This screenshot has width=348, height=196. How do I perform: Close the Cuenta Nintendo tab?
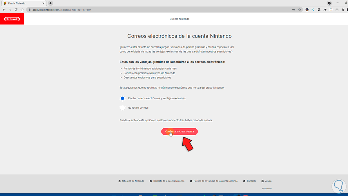coord(43,3)
